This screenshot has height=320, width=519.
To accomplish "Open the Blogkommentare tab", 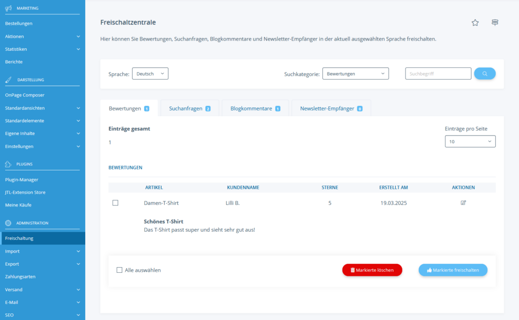I will [x=255, y=108].
